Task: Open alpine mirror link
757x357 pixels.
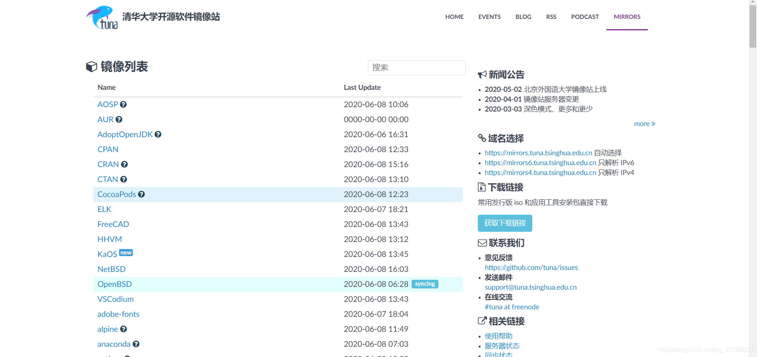Action: click(x=108, y=329)
